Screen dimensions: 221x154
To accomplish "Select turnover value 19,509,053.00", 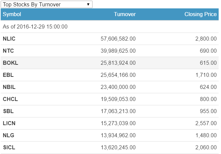I will coord(118,99).
